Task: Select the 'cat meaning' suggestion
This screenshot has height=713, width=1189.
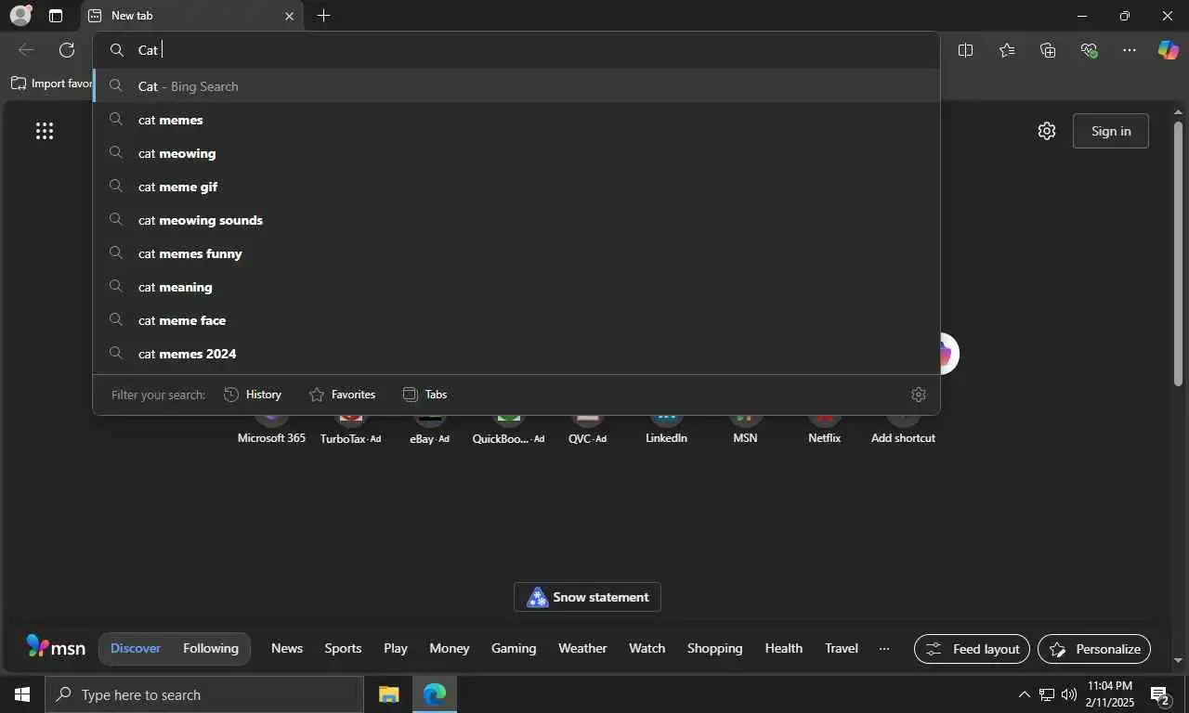Action: pyautogui.click(x=516, y=287)
